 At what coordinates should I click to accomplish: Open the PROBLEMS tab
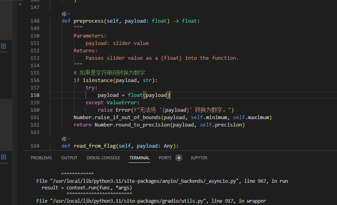41,158
